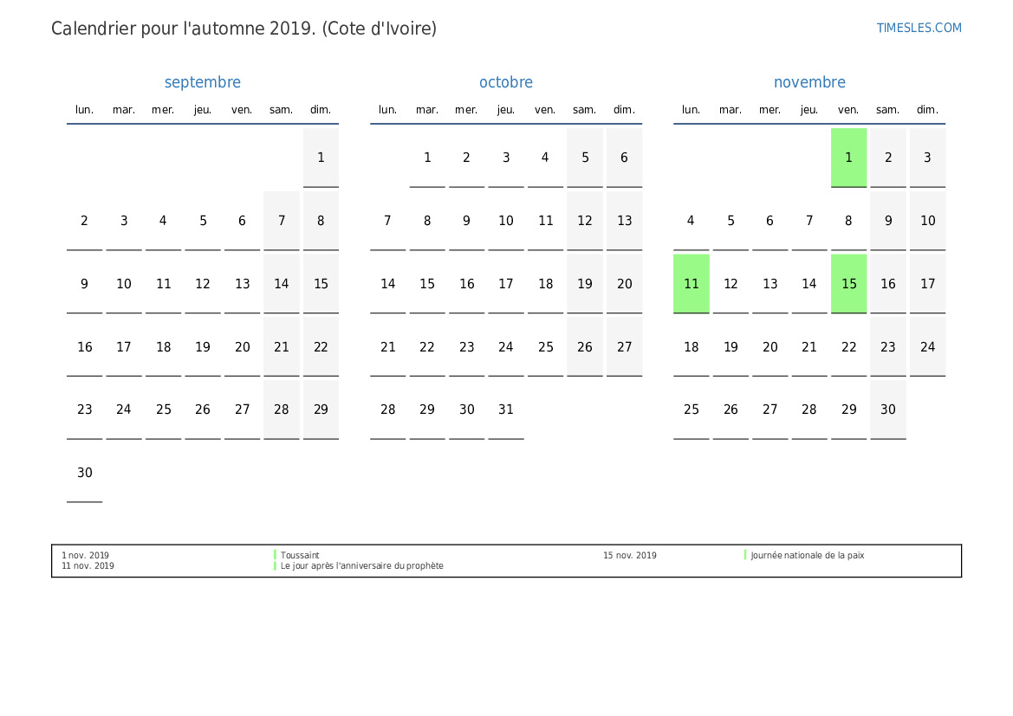Screen dimensions: 1013x716
Task: Select the highlighted November 15 holiday
Action: click(849, 283)
